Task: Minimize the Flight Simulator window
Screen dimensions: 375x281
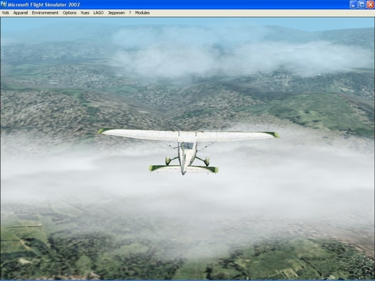Action: [x=353, y=5]
